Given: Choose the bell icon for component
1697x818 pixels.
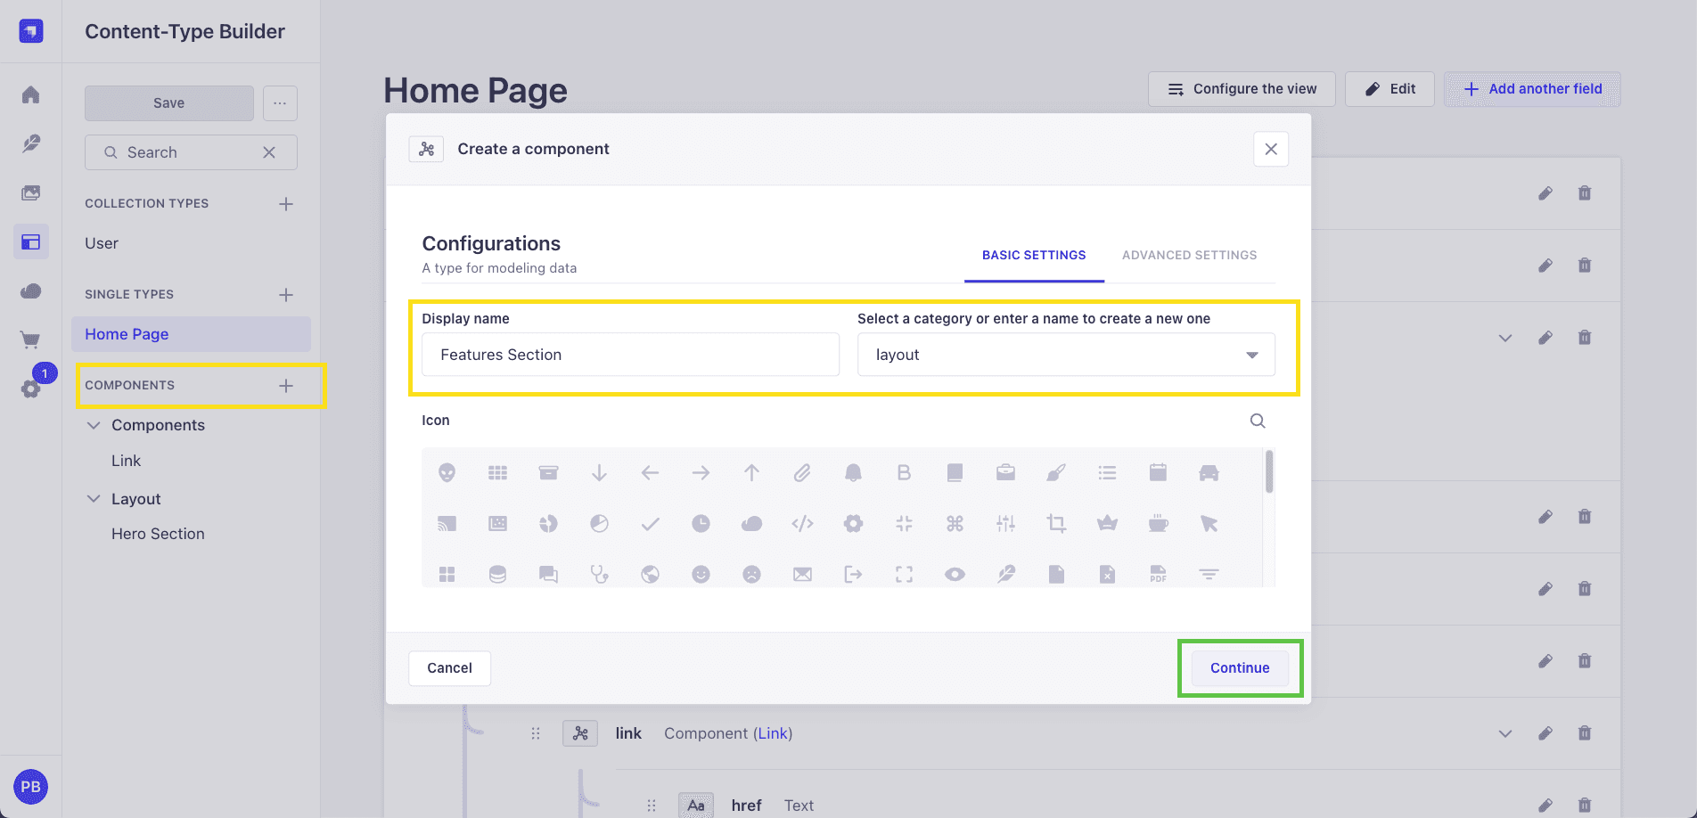Looking at the screenshot, I should [853, 472].
